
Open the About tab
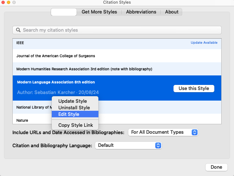(x=172, y=12)
